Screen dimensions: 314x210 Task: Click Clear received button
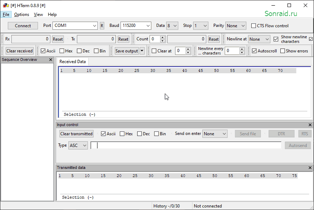click(x=19, y=51)
